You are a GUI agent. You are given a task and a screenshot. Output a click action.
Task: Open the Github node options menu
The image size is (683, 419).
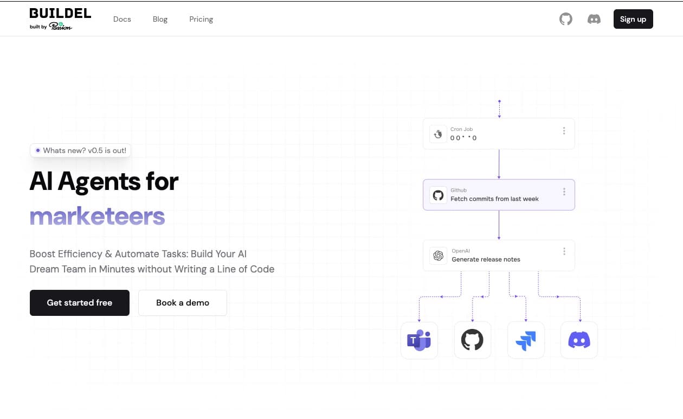564,192
